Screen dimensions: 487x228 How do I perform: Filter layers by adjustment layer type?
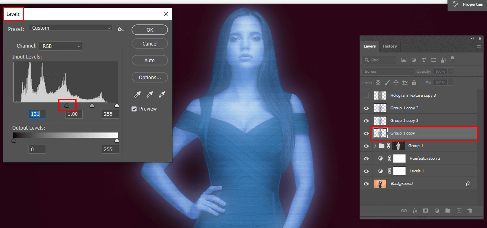click(x=414, y=60)
